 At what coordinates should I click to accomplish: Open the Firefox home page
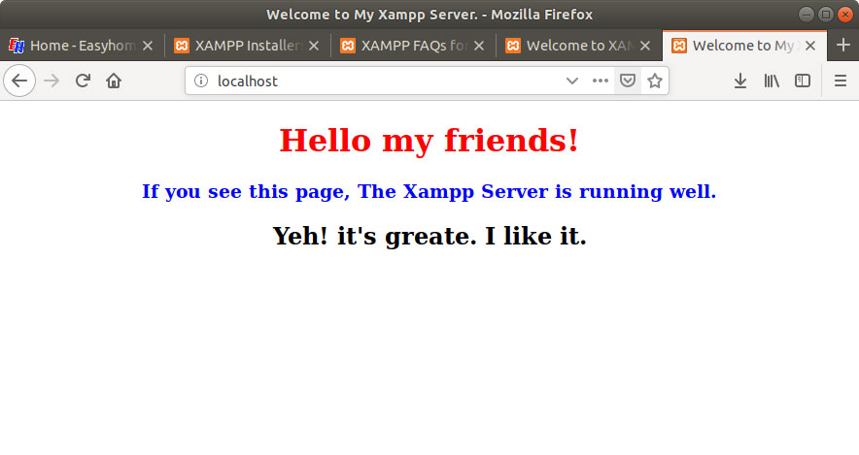tap(114, 81)
